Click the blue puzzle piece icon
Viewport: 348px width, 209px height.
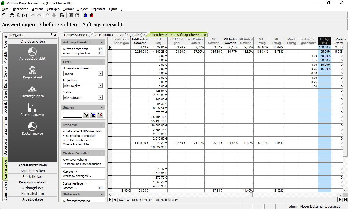click(85, 15)
